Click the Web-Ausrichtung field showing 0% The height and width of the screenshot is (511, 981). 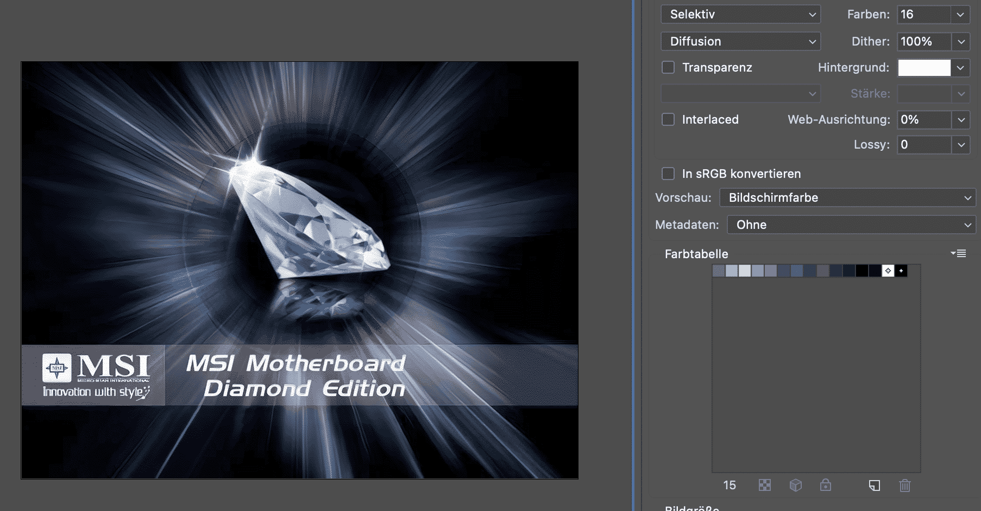coord(924,119)
